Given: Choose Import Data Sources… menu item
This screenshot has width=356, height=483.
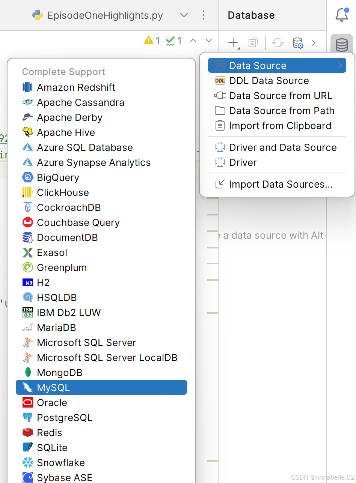Looking at the screenshot, I should click(277, 184).
